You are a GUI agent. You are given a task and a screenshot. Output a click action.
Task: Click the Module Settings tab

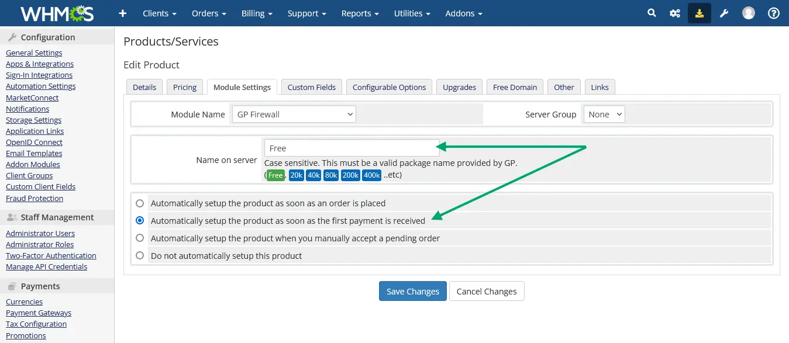pyautogui.click(x=242, y=87)
